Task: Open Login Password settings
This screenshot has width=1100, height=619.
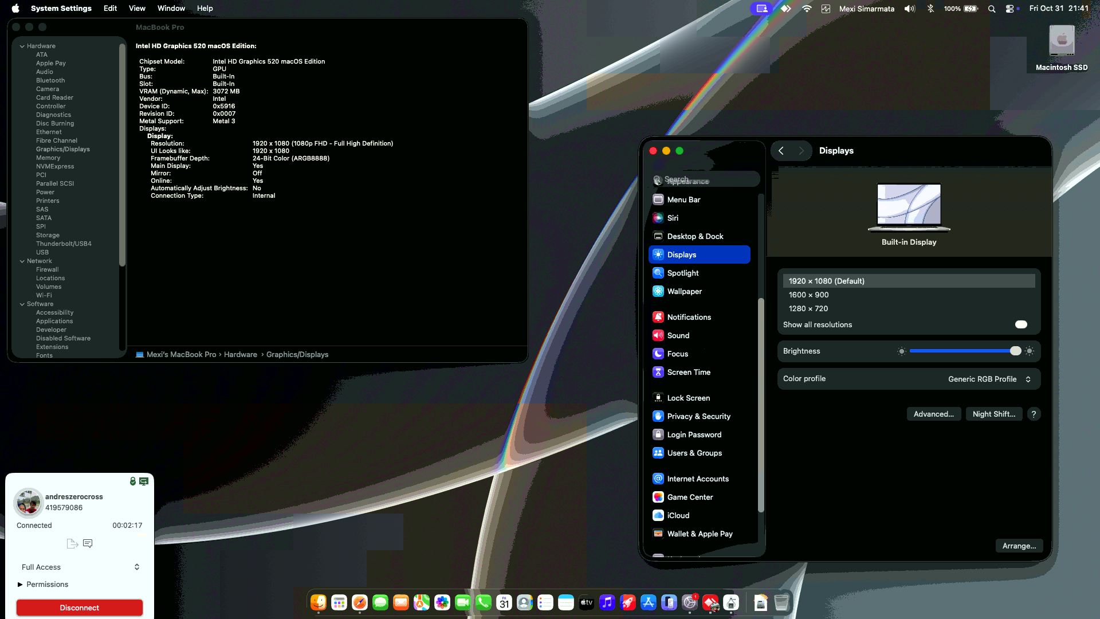Action: pos(699,434)
